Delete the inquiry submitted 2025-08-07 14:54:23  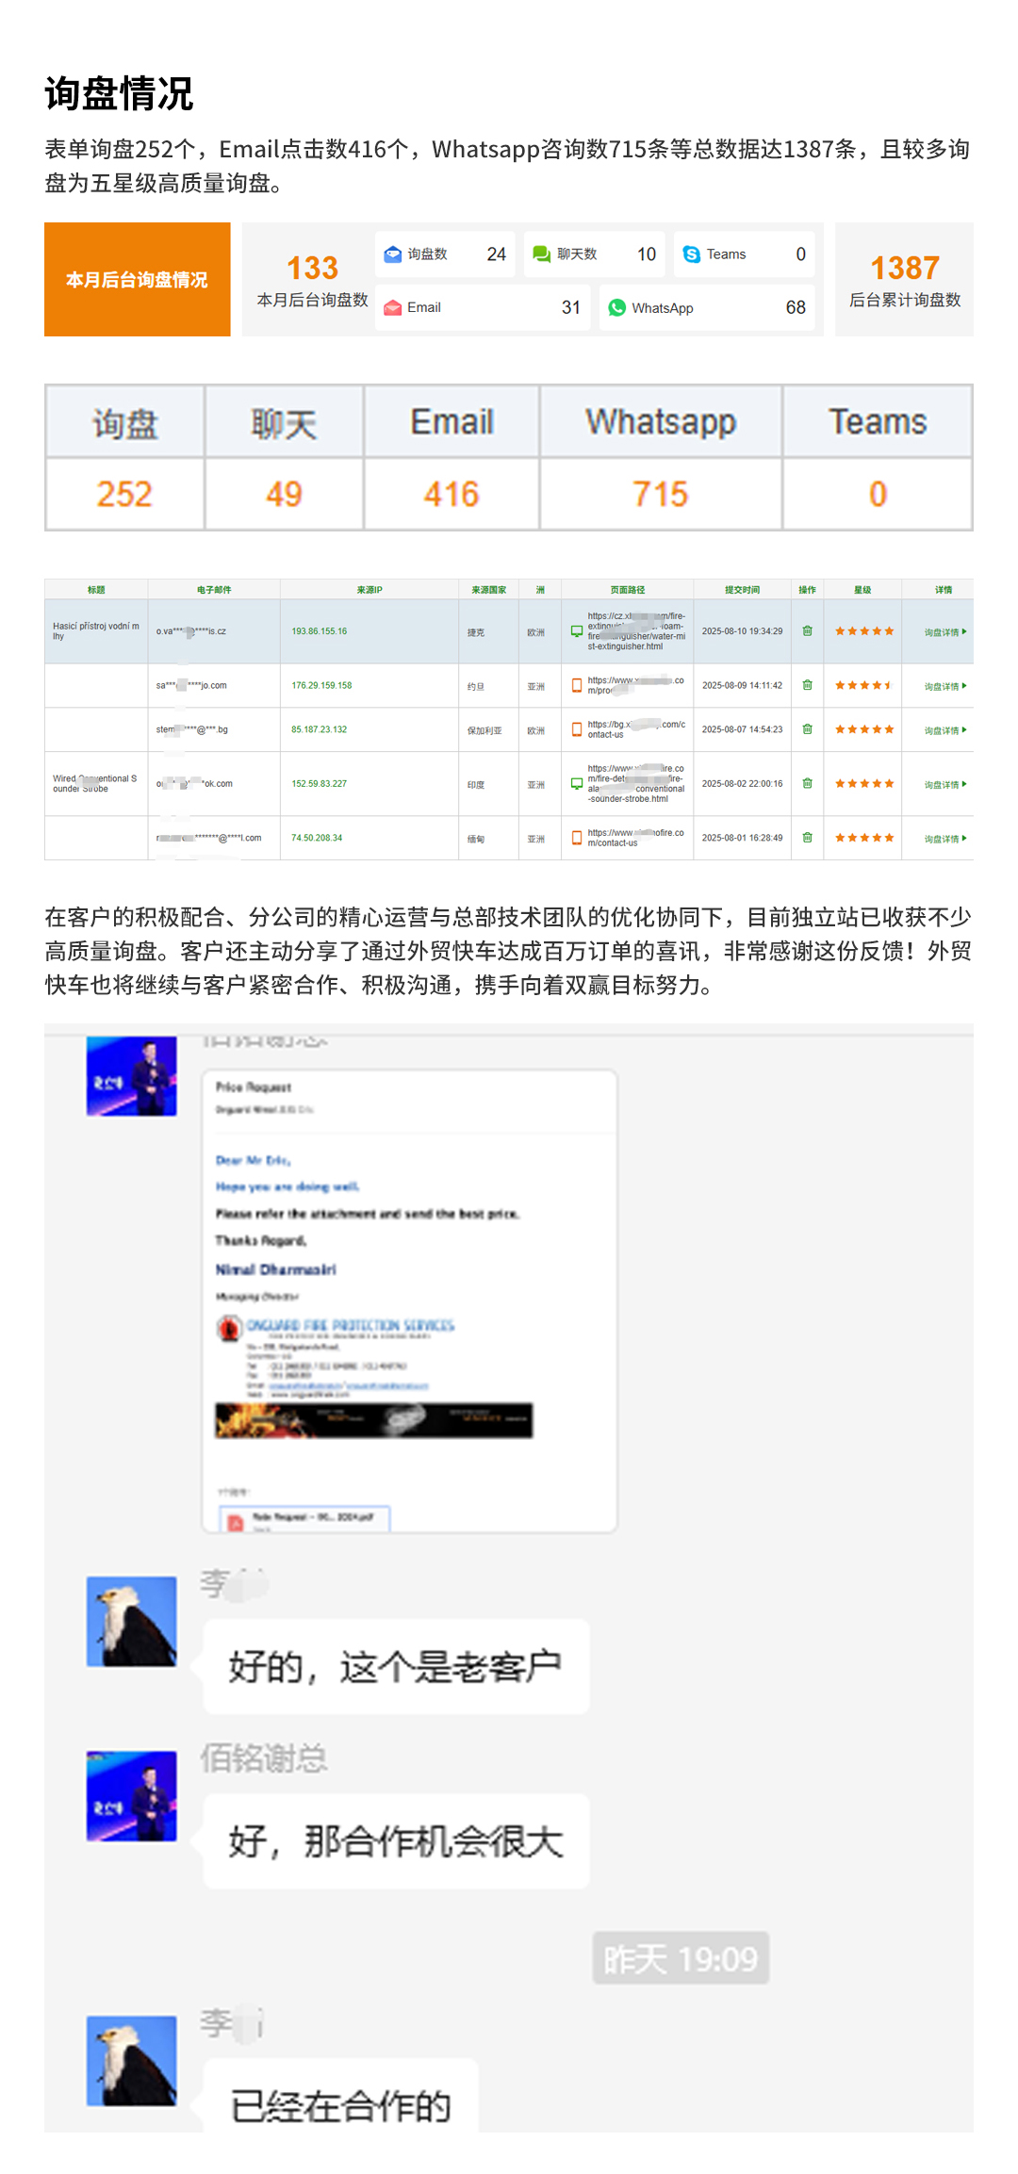tap(808, 729)
